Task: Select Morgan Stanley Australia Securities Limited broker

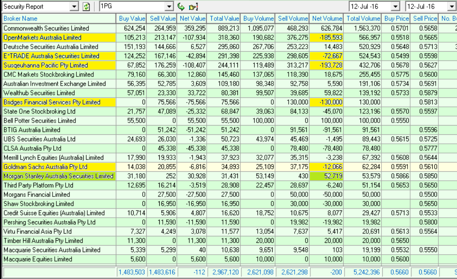Action: 59,176
